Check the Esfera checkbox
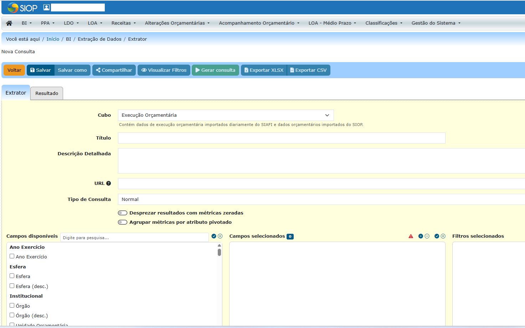Screen dimensions: 525x328 point(12,276)
